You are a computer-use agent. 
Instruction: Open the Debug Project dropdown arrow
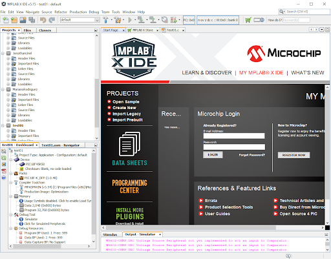tap(179, 20)
